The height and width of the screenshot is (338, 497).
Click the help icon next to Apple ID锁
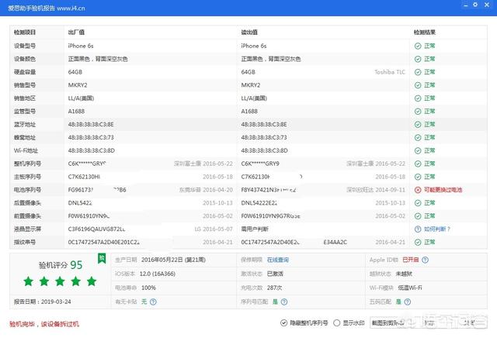(x=426, y=260)
